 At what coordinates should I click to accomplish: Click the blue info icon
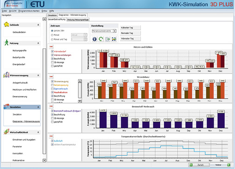(x=94, y=39)
